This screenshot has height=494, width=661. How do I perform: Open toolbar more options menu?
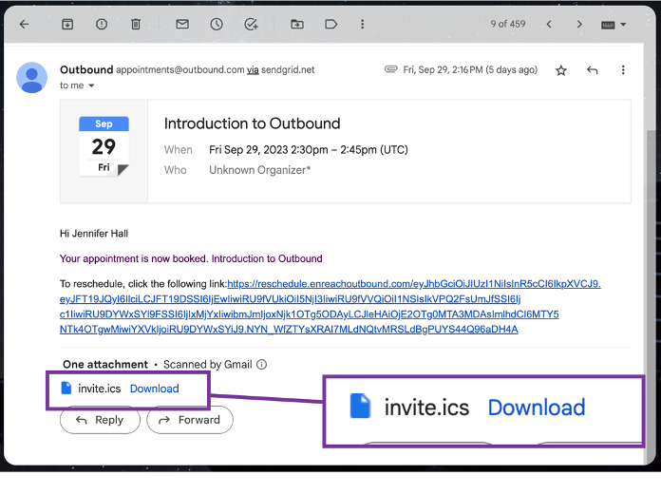[362, 25]
